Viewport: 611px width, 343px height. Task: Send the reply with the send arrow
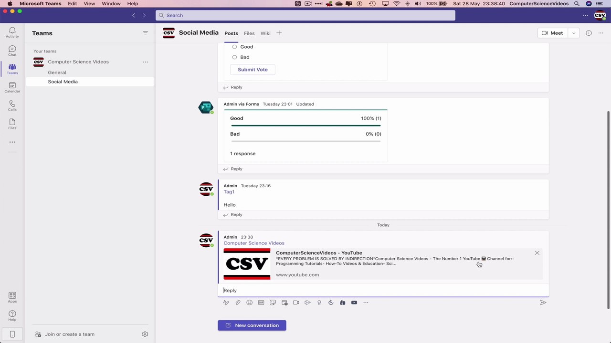pos(543,303)
